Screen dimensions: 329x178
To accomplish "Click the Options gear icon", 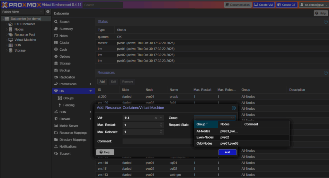I will 56,56.
